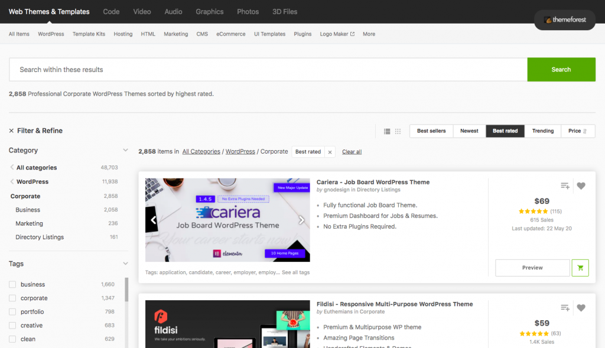Add Fildisi theme to a collection
Viewport: 605px width, 348px height.
coord(565,308)
